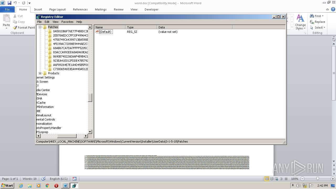Select the 68AB67CA7DA7FFFF5205C key

point(70,48)
